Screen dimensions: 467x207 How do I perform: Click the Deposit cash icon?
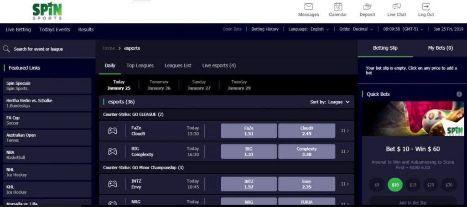point(367,6)
